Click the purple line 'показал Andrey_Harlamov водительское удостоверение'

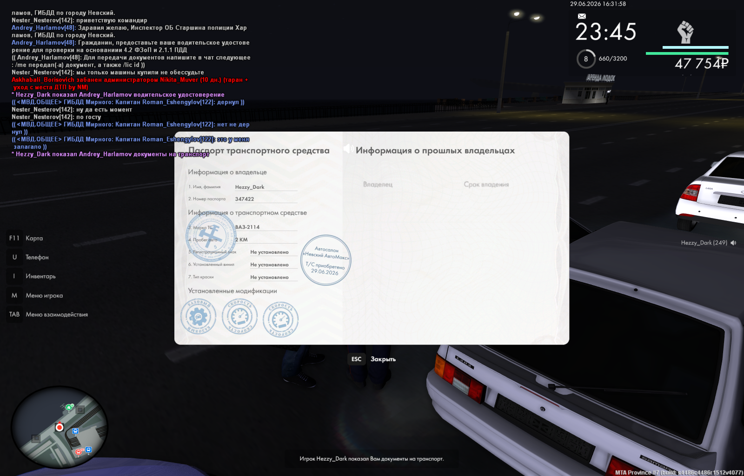[x=118, y=95]
